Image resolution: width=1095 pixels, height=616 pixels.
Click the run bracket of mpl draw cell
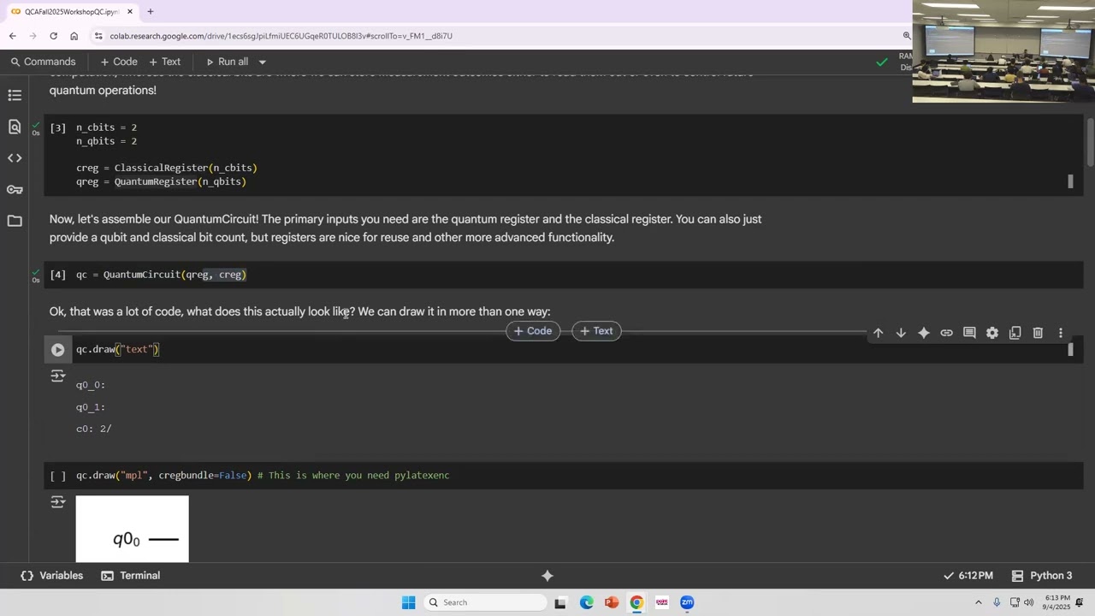point(57,476)
